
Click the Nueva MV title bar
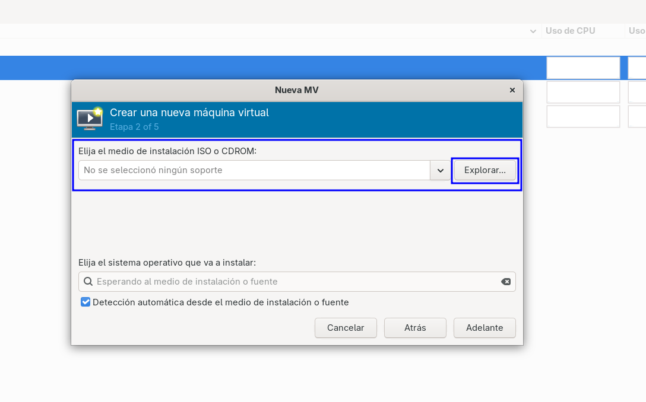297,90
